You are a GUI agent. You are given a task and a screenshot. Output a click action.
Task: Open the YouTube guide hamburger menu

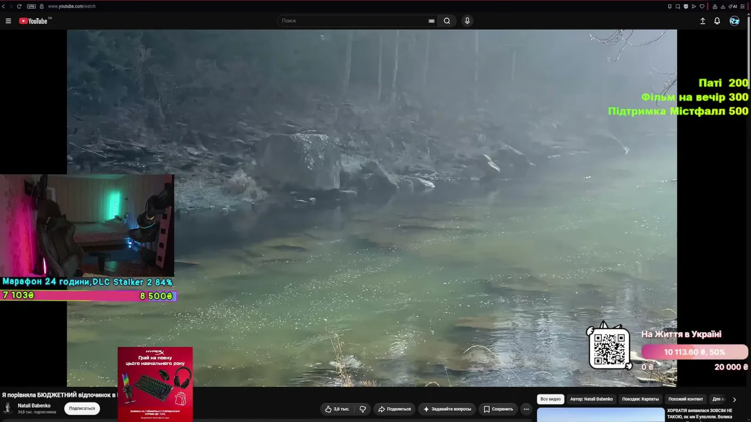pyautogui.click(x=8, y=21)
